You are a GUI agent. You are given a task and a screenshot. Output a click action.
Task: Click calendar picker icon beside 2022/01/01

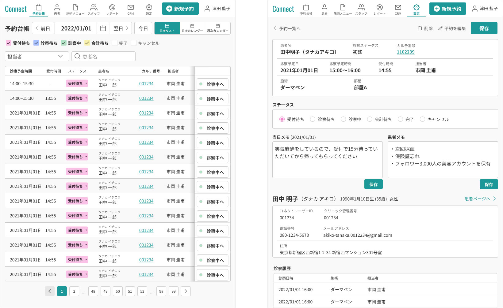(x=103, y=28)
